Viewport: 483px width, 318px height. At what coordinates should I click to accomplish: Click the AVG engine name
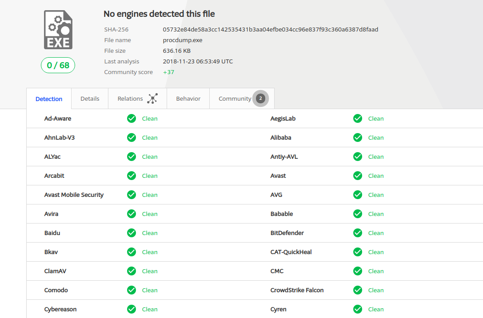click(276, 195)
